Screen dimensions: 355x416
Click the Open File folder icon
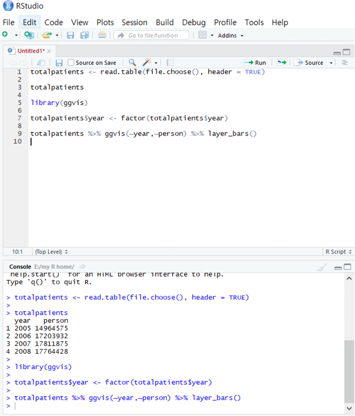(47, 35)
